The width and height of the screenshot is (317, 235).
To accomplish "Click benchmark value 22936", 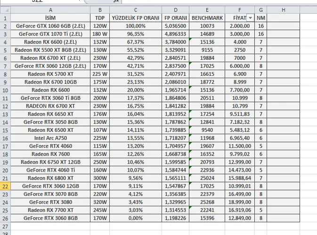I will click(207, 170).
